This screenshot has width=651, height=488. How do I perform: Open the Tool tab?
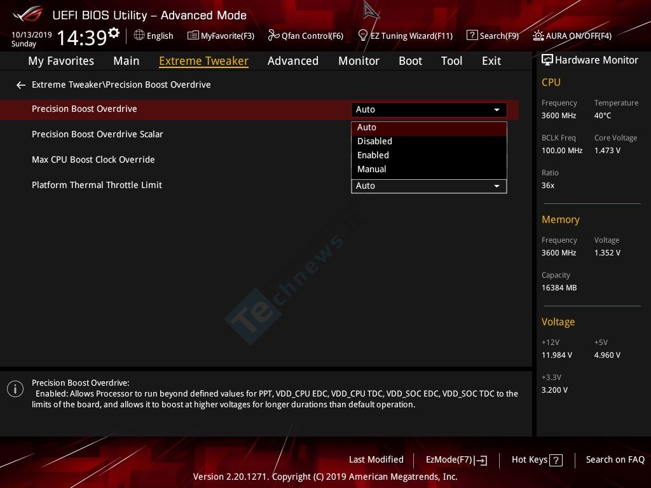pos(452,61)
